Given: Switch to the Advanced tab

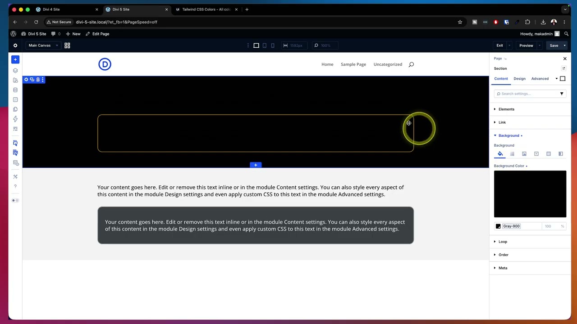Looking at the screenshot, I should [x=540, y=79].
